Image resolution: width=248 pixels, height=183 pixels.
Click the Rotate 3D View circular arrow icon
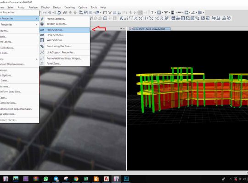59,12
